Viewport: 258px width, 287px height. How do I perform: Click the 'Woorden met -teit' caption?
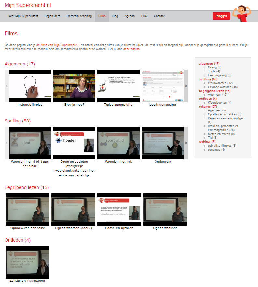(118, 162)
